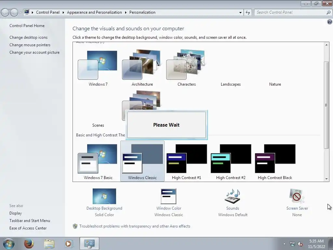Click the Back navigation button

point(5,13)
